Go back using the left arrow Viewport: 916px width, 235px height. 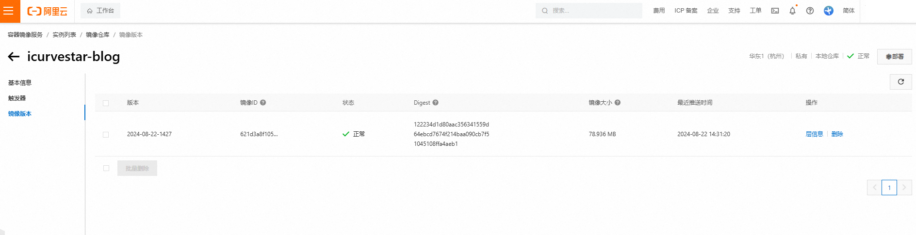click(14, 57)
